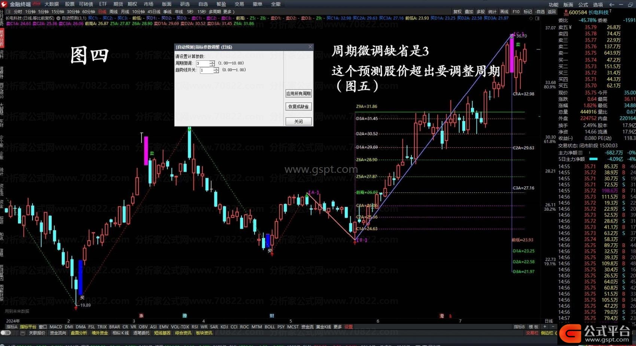The width and height of the screenshot is (636, 346).
Task: Expand the 更多 periods list
Action: tap(228, 12)
